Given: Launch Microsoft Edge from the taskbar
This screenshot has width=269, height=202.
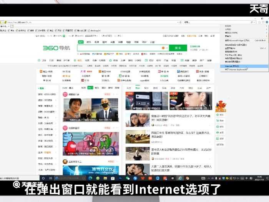Looking at the screenshot, I should point(90,178).
